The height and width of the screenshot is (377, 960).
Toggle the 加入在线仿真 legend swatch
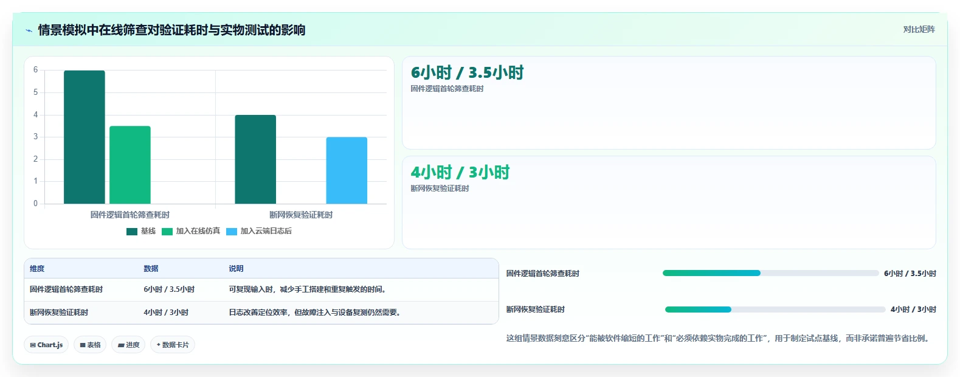[x=167, y=232]
